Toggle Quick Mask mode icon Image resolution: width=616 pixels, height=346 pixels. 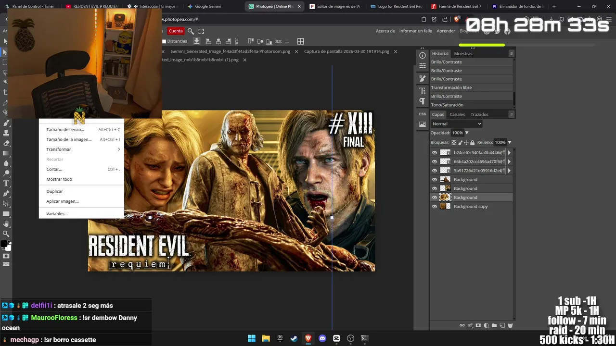tap(6, 256)
